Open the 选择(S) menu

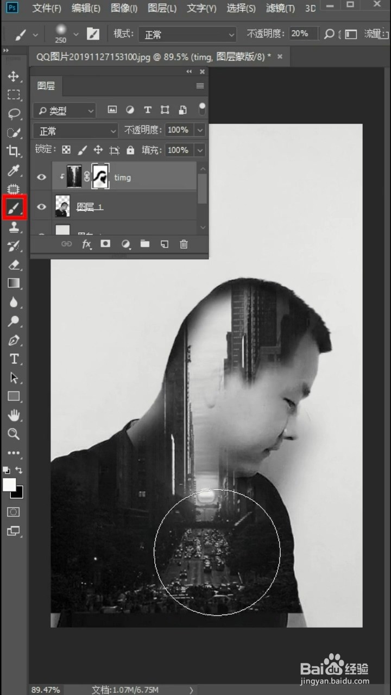coord(241,8)
